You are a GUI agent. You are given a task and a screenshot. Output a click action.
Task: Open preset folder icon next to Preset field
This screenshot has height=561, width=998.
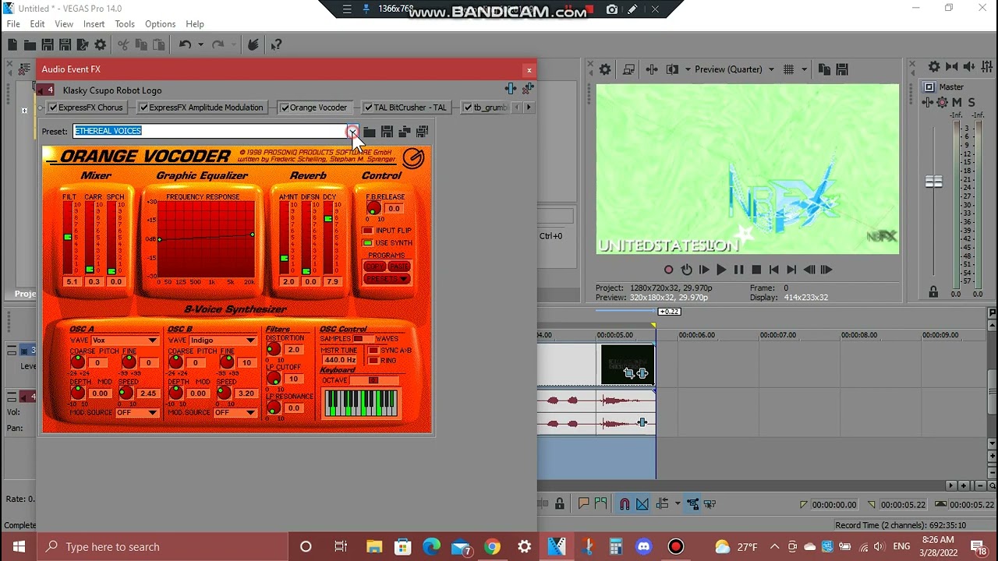tap(370, 132)
